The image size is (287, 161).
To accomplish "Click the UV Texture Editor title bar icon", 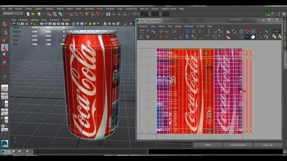I will coord(139,21).
